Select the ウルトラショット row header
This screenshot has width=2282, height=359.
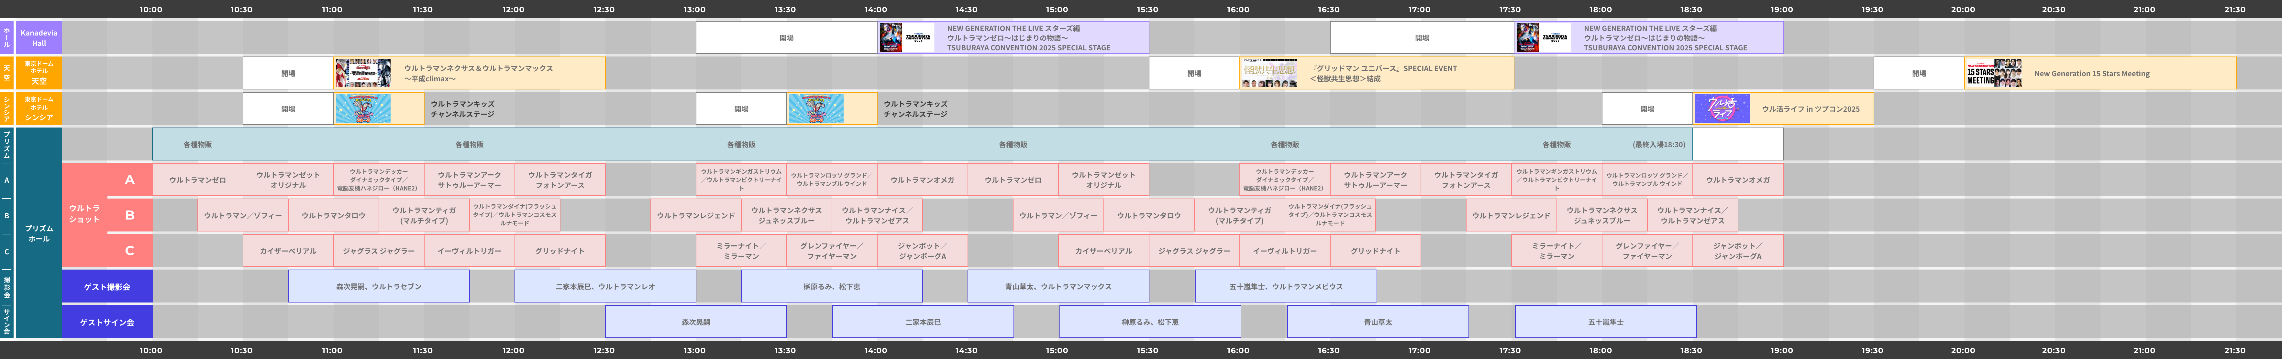[85, 215]
